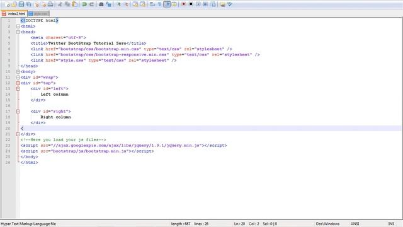Click 'lines : 26' in status bar

coord(201,224)
